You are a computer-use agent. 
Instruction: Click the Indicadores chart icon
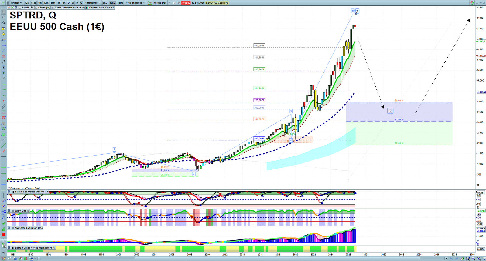coord(149,3)
